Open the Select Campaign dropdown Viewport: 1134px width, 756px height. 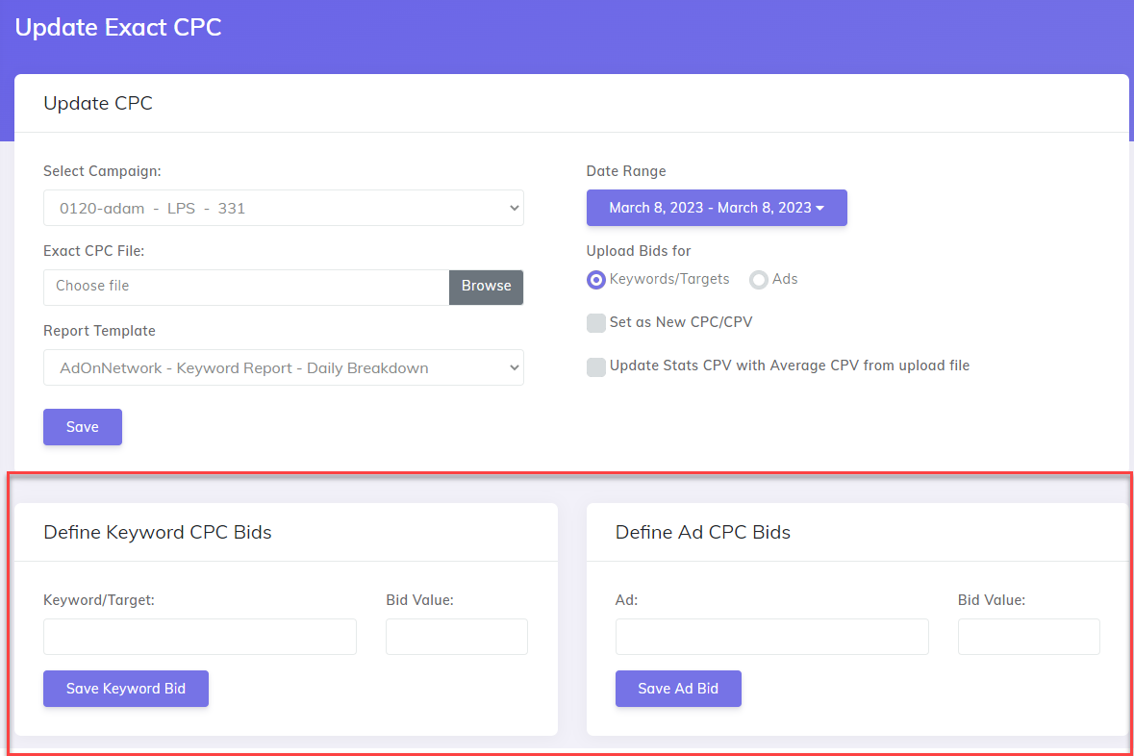[x=283, y=208]
